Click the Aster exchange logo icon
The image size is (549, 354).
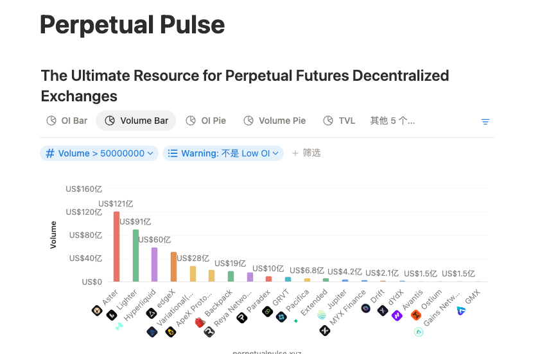(97, 311)
